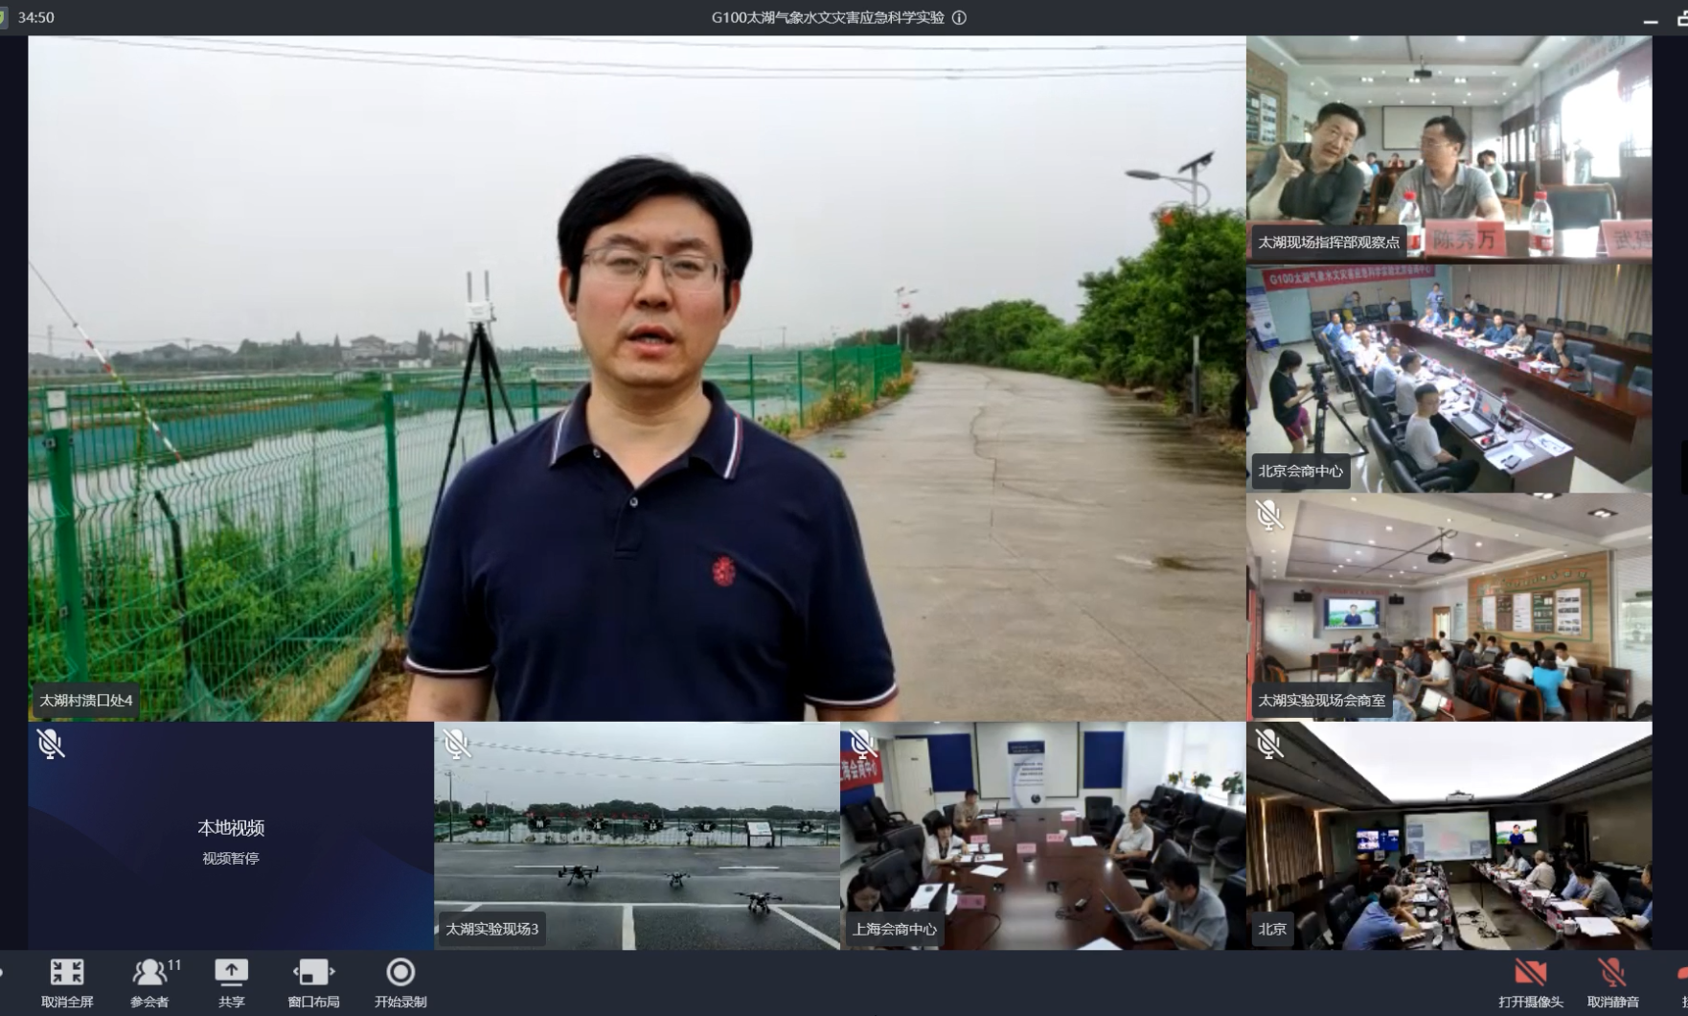Click muted mic icon on 北京 tile
1688x1016 pixels.
1269,745
